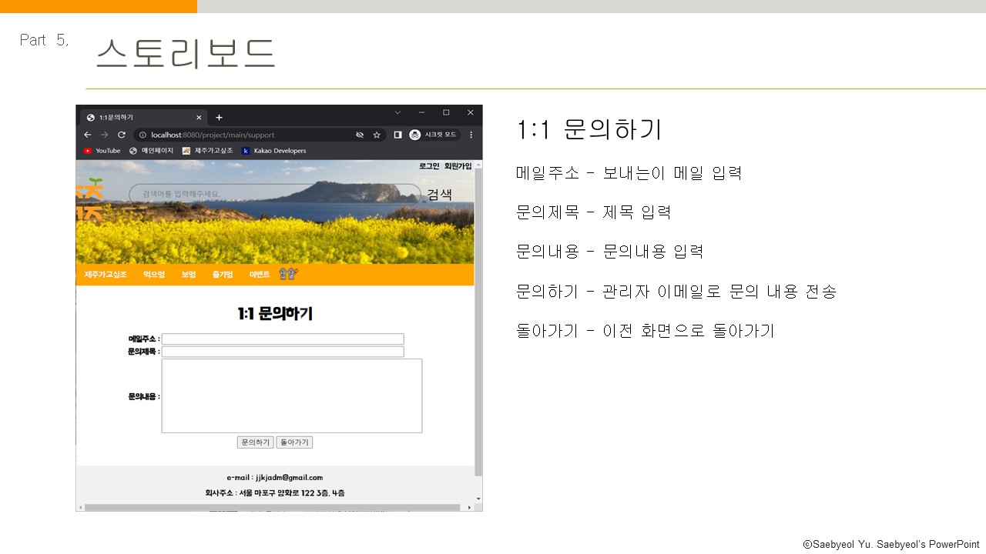Image resolution: width=986 pixels, height=554 pixels.
Task: Click the 1:1 문의하기 page heading
Action: [x=275, y=314]
